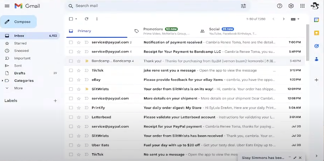Pop out the Sissy Simmons chat window
This screenshot has width=324, height=161.
(x=295, y=158)
